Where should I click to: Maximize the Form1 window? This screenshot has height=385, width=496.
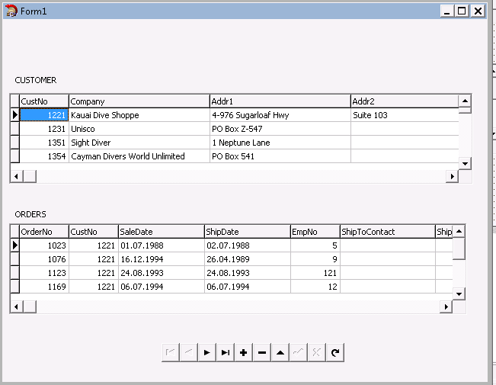coord(462,11)
